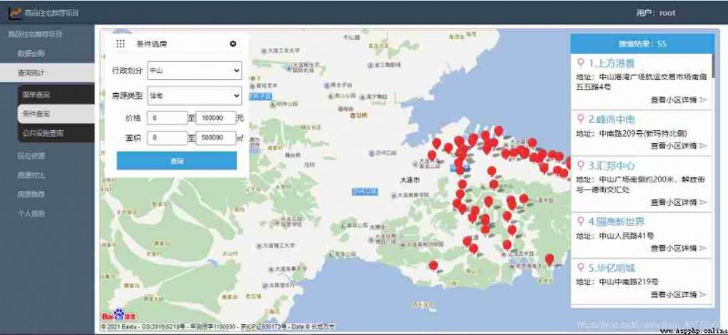
Task: Open result title 4.丽南新世界
Action: tap(617, 221)
